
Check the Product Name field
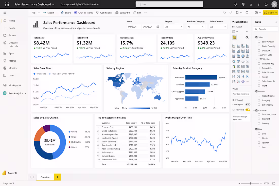tap(259, 96)
